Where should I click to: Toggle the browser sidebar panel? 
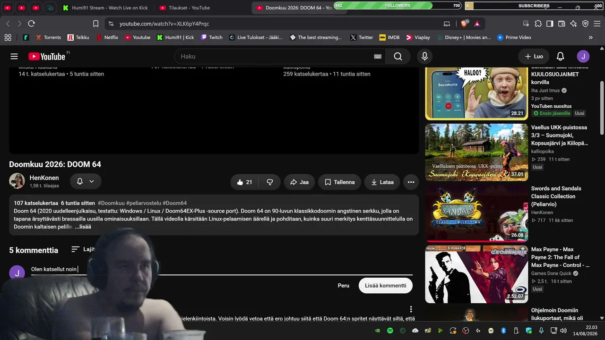point(550,24)
